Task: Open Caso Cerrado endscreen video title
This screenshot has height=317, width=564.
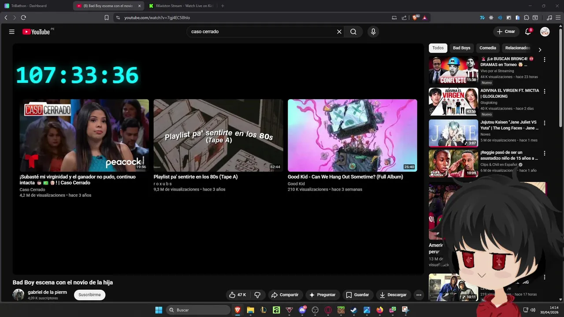Action: (x=78, y=180)
